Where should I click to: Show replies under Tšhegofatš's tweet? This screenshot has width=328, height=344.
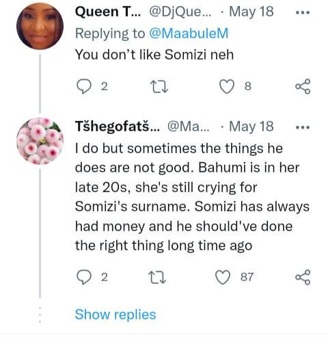pyautogui.click(x=115, y=315)
